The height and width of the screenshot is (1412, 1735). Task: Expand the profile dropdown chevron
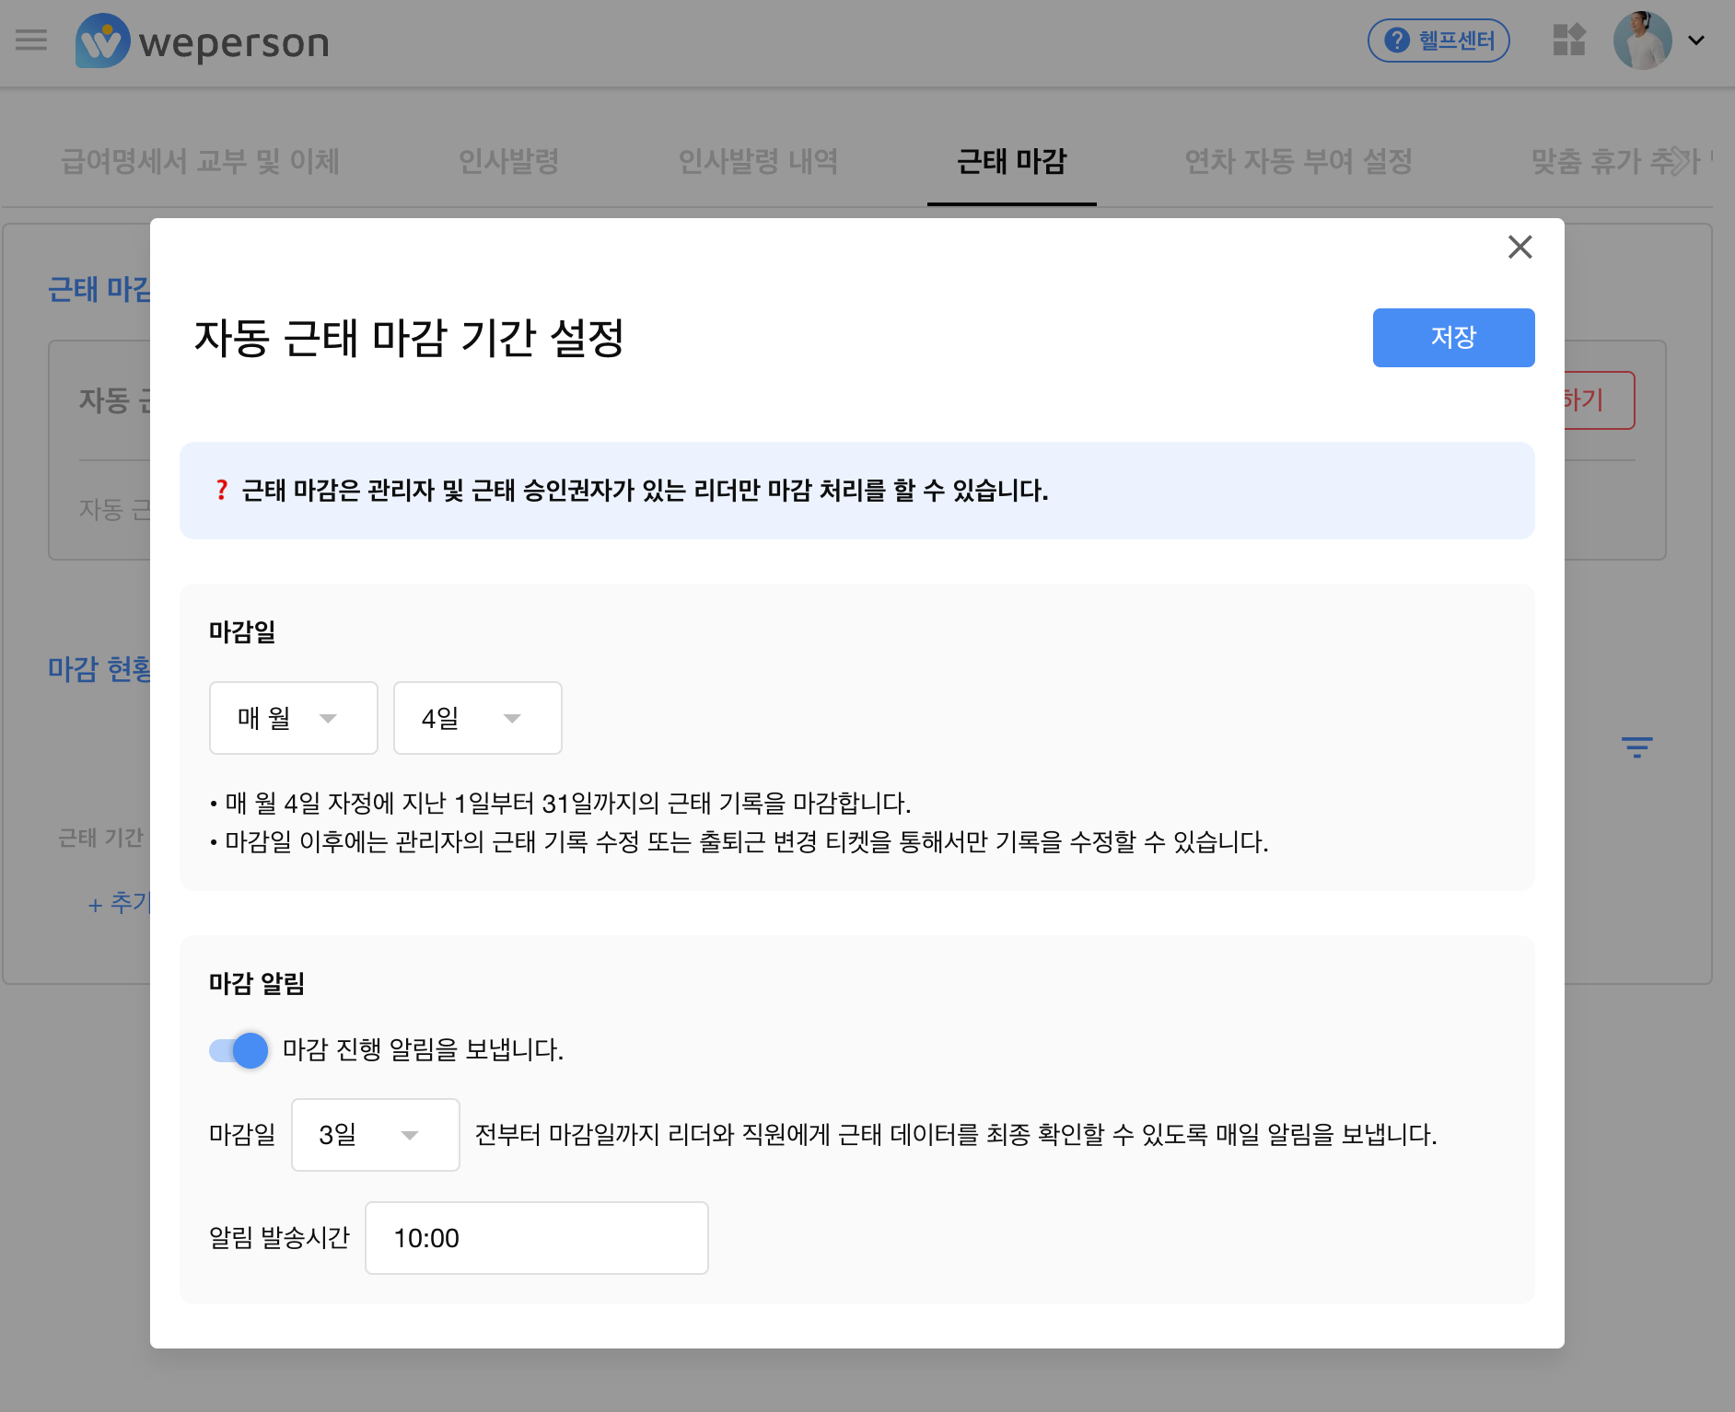click(1696, 41)
